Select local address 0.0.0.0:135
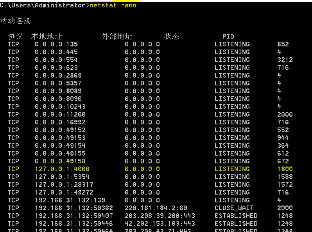Image resolution: width=312 pixels, height=232 pixels. coord(56,44)
